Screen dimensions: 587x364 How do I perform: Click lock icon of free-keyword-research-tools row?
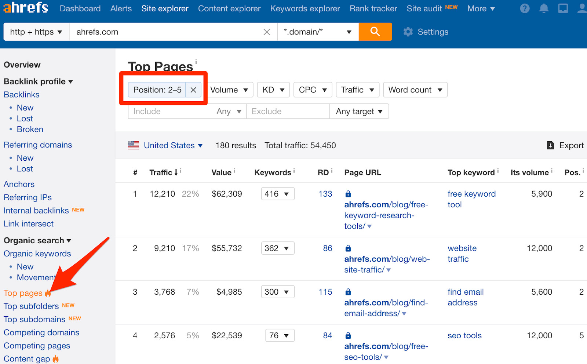click(348, 194)
